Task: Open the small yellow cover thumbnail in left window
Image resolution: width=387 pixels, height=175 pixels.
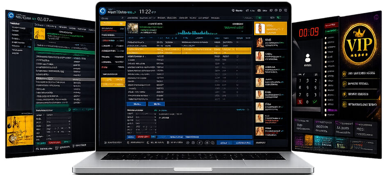Action: click(39, 34)
